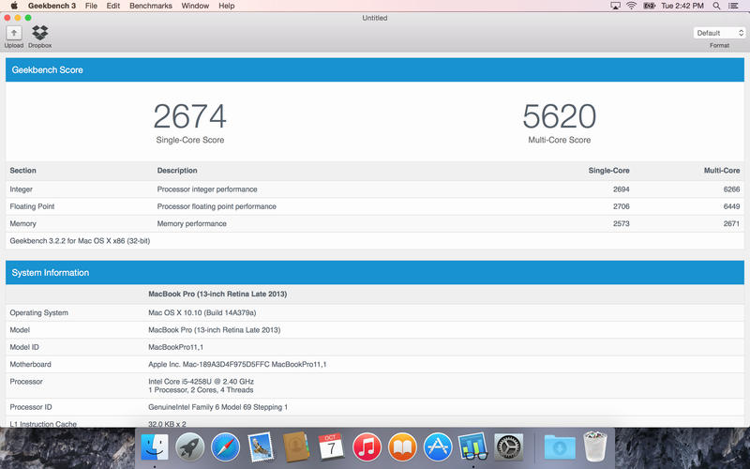Open Spotlight search in menu bar
Screen dimensions: 750x469
(x=715, y=6)
